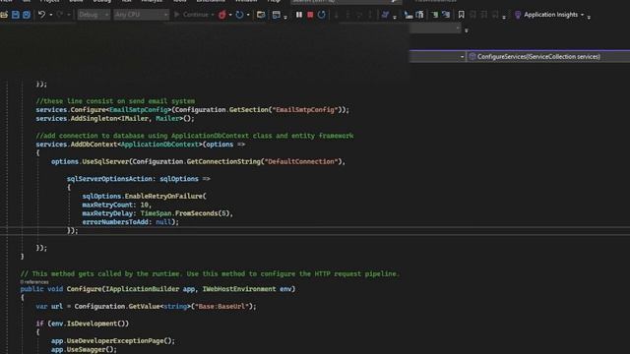Click the EmailSmtpConfig type name in code

(139, 109)
